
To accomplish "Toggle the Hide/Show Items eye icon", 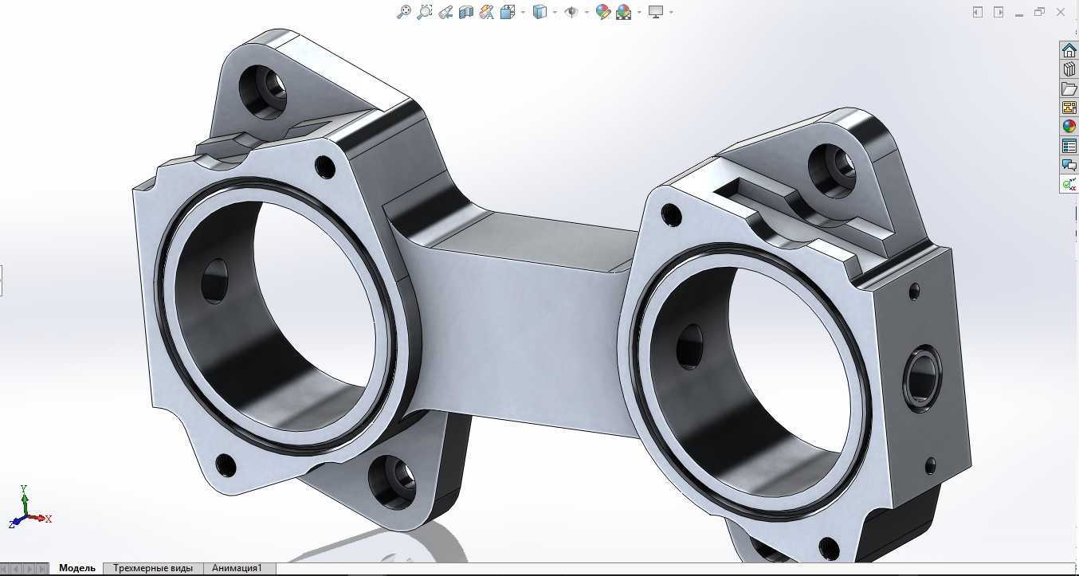I will (571, 12).
